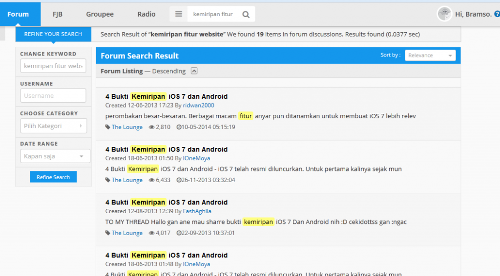Switch to the Forum tab

tap(18, 14)
